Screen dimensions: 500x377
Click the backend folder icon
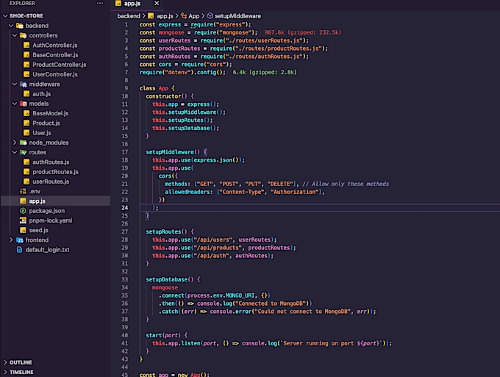tap(20, 26)
